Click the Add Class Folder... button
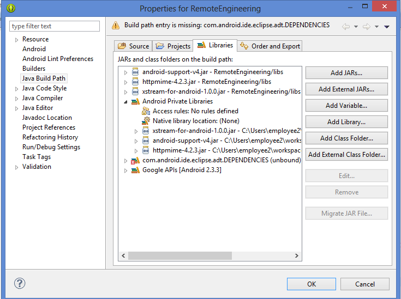The width and height of the screenshot is (401, 299). 346,138
